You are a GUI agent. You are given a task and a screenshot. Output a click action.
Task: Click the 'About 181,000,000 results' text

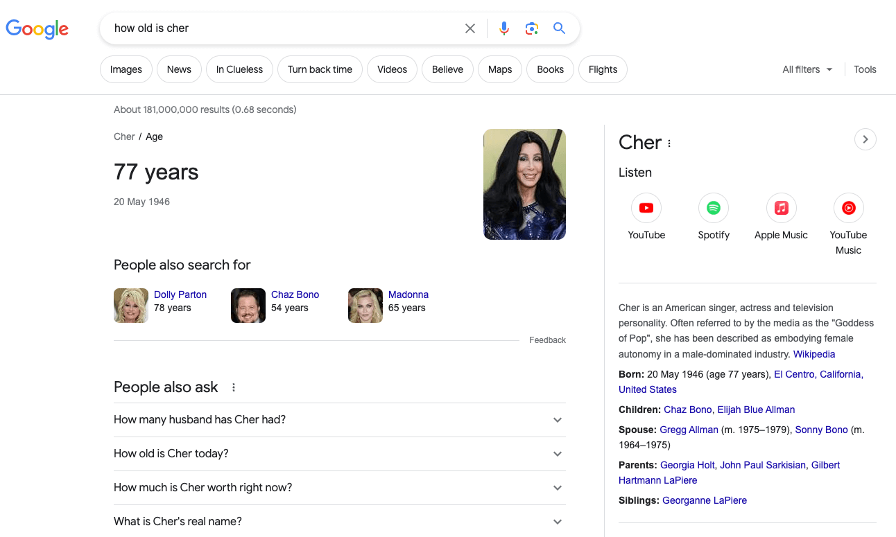(x=171, y=109)
